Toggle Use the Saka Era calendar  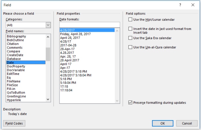click(130, 38)
